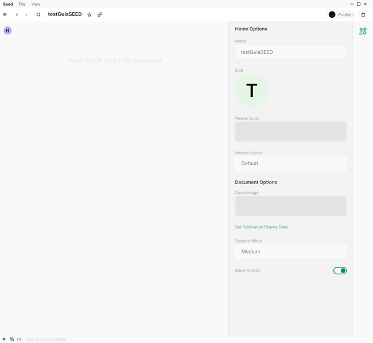Open the View menu
The height and width of the screenshot is (343, 373).
click(36, 4)
